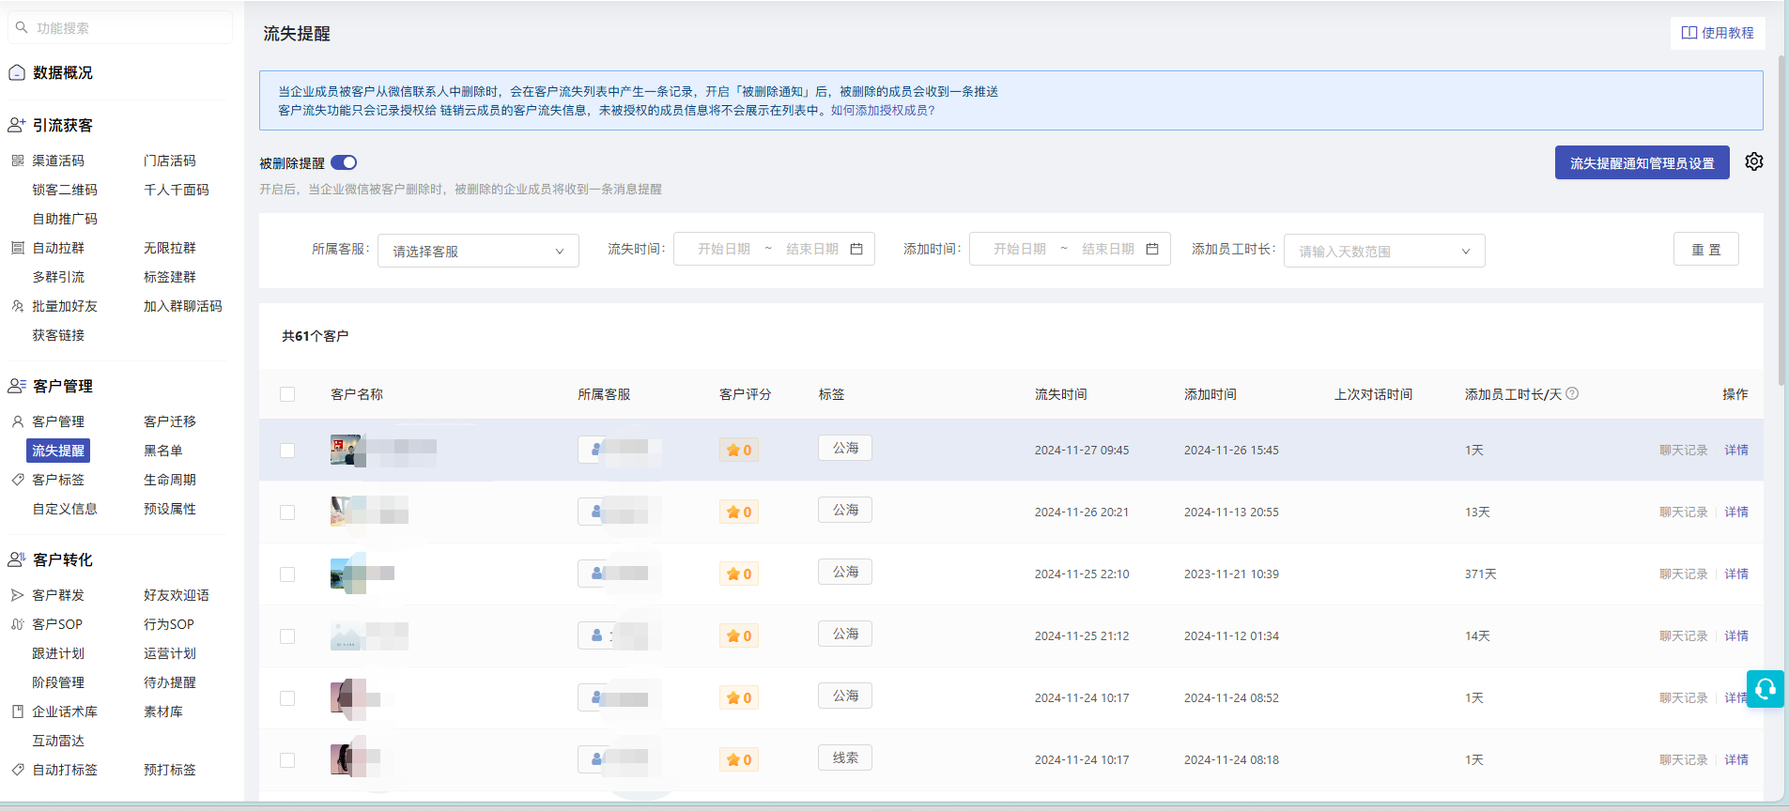Click the 渠道活码 QR icon
This screenshot has width=1789, height=811.
(x=17, y=161)
